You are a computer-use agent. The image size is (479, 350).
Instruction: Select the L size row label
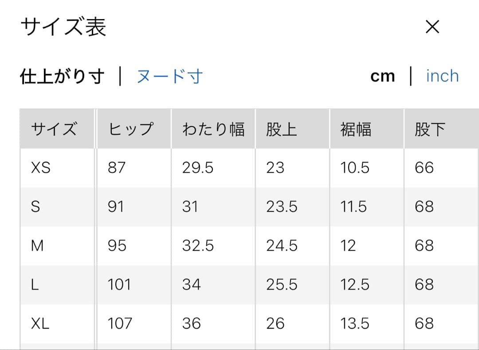click(35, 284)
